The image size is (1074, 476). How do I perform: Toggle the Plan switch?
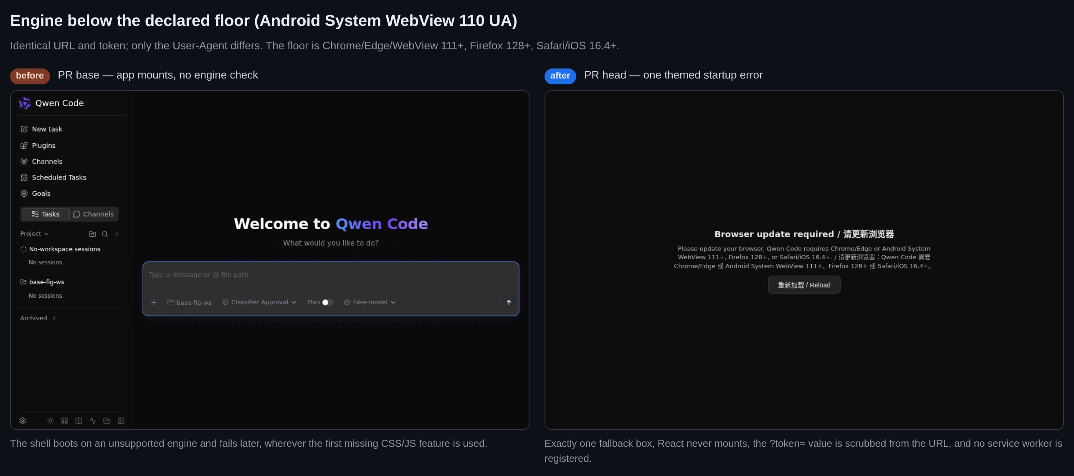(x=328, y=302)
